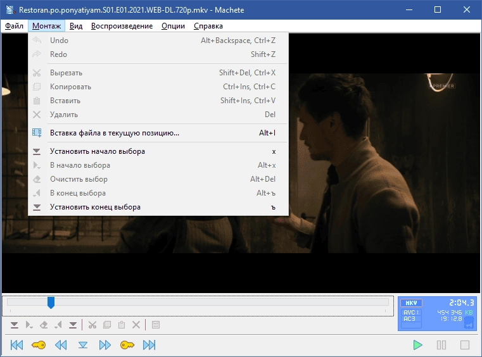Select Удалить menu entry
The height and width of the screenshot is (357, 482).
point(158,115)
